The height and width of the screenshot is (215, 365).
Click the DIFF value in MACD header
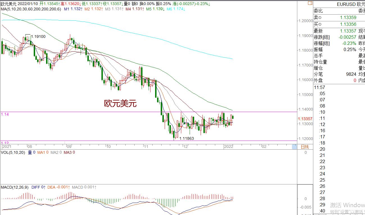(x=39, y=187)
